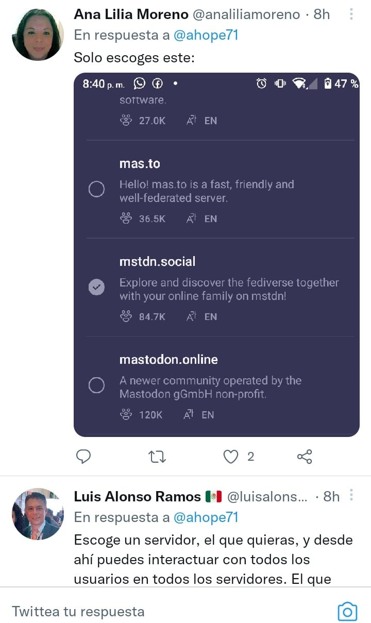Open more options on Ana Lilia's tweet
This screenshot has width=371, height=623.
(x=351, y=14)
